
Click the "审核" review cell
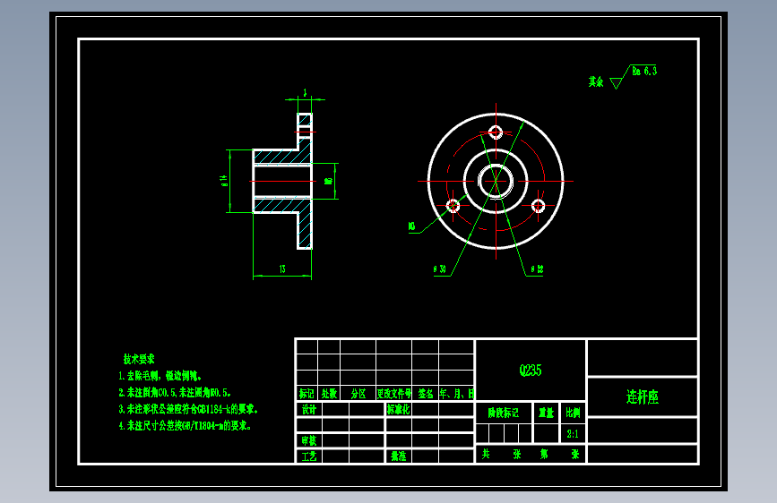point(309,440)
